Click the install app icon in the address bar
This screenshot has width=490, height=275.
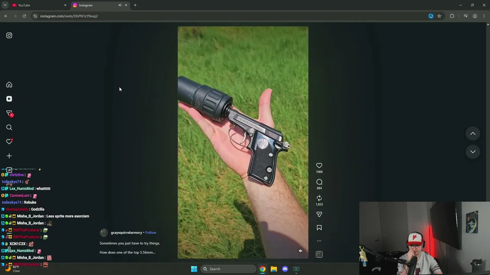point(431,16)
